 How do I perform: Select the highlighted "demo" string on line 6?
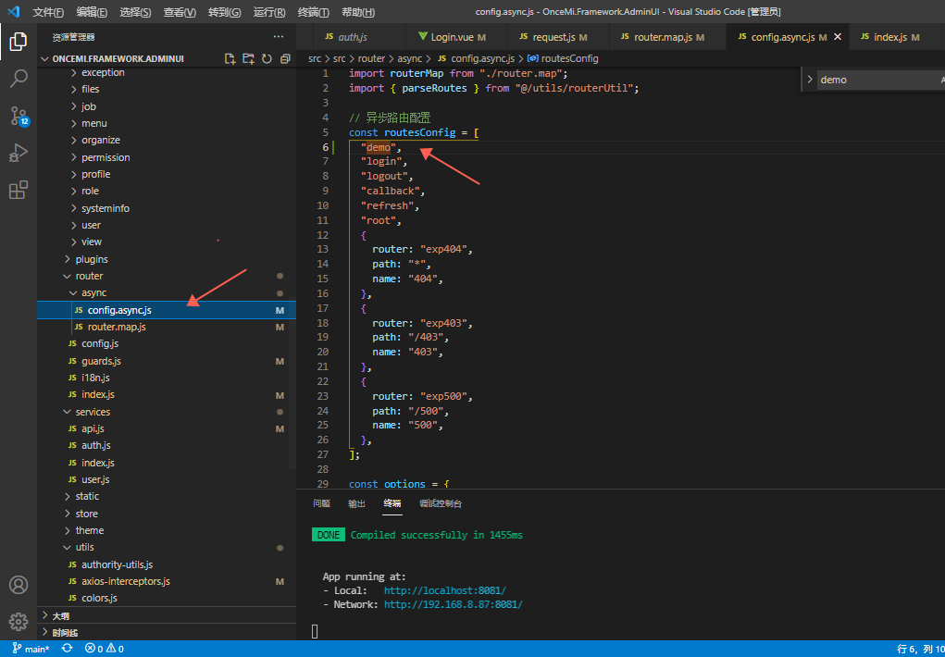click(379, 147)
